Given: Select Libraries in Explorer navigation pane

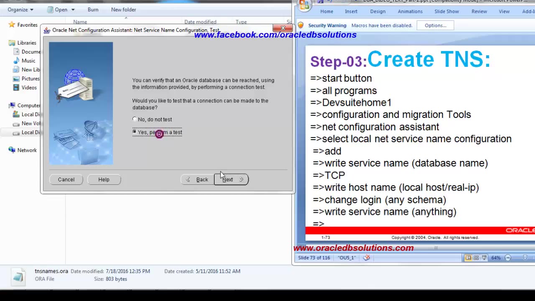Looking at the screenshot, I should coord(27,43).
